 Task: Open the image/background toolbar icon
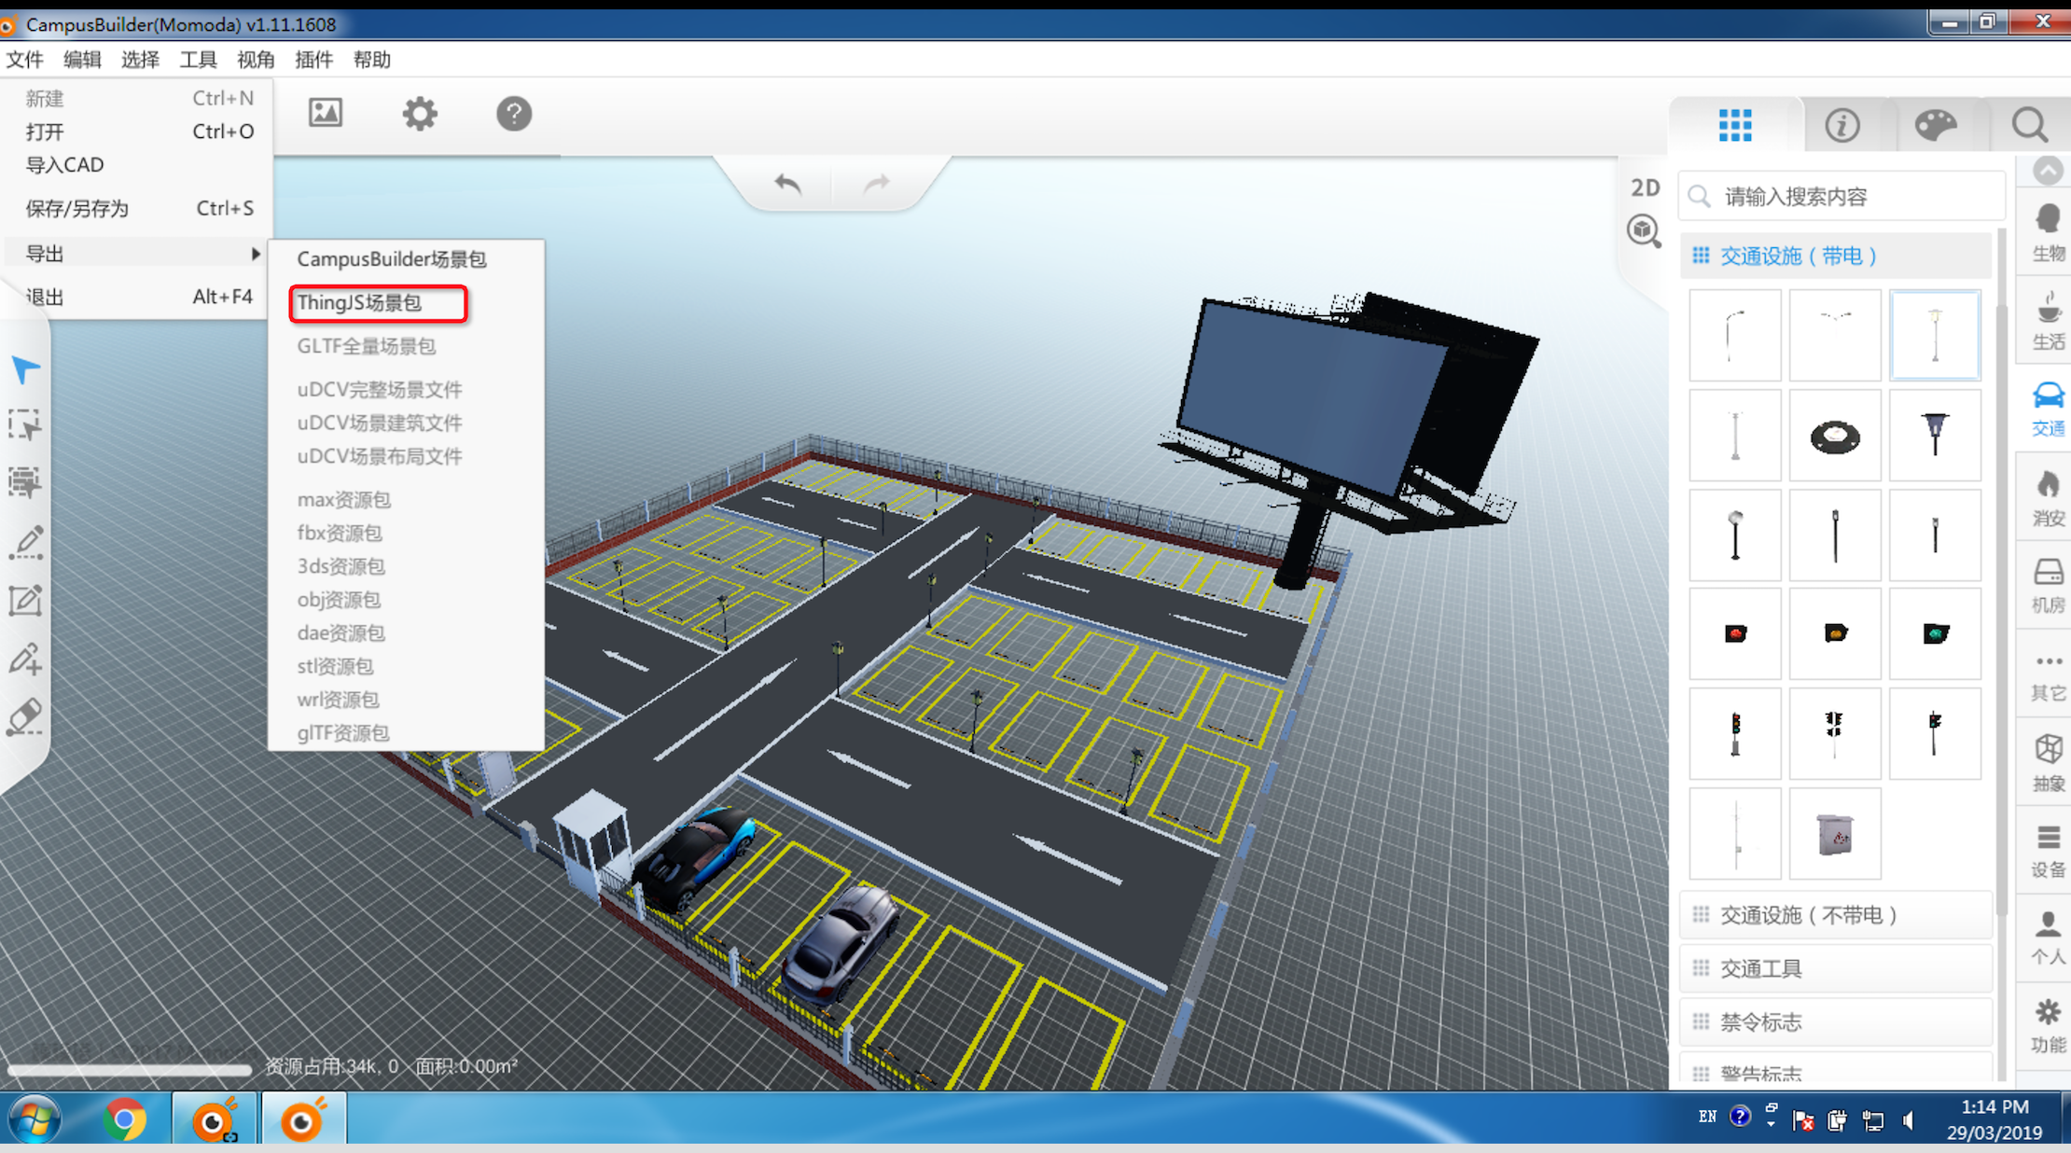(326, 113)
